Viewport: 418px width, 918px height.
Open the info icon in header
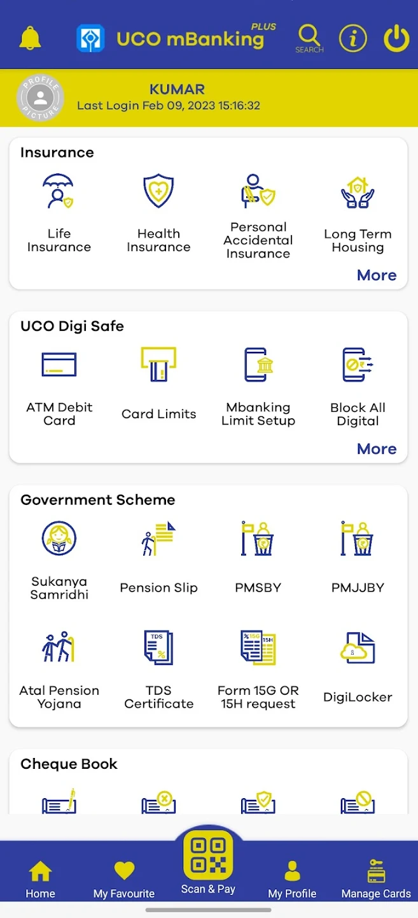352,38
